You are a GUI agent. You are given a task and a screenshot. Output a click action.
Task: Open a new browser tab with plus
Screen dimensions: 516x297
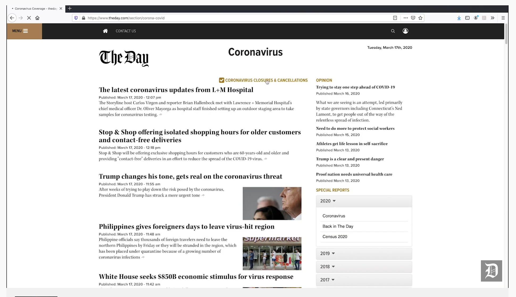pyautogui.click(x=70, y=9)
